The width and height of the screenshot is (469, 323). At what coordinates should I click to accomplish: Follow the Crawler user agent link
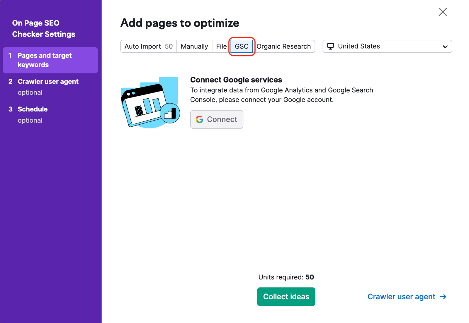pyautogui.click(x=402, y=297)
